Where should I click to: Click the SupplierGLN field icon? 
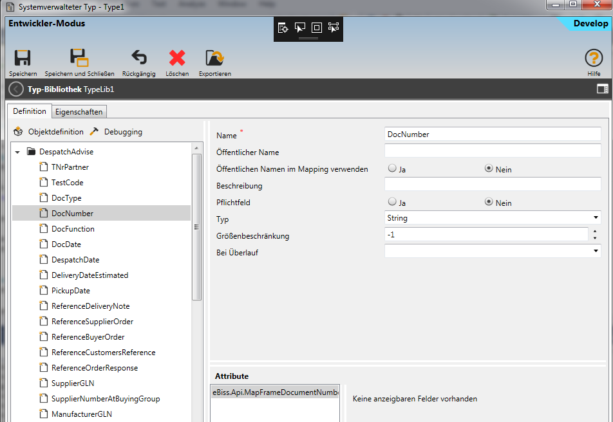click(x=43, y=383)
